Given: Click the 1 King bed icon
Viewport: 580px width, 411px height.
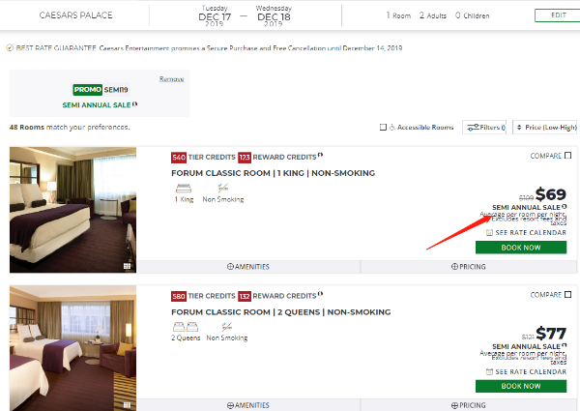Looking at the screenshot, I should click(184, 189).
